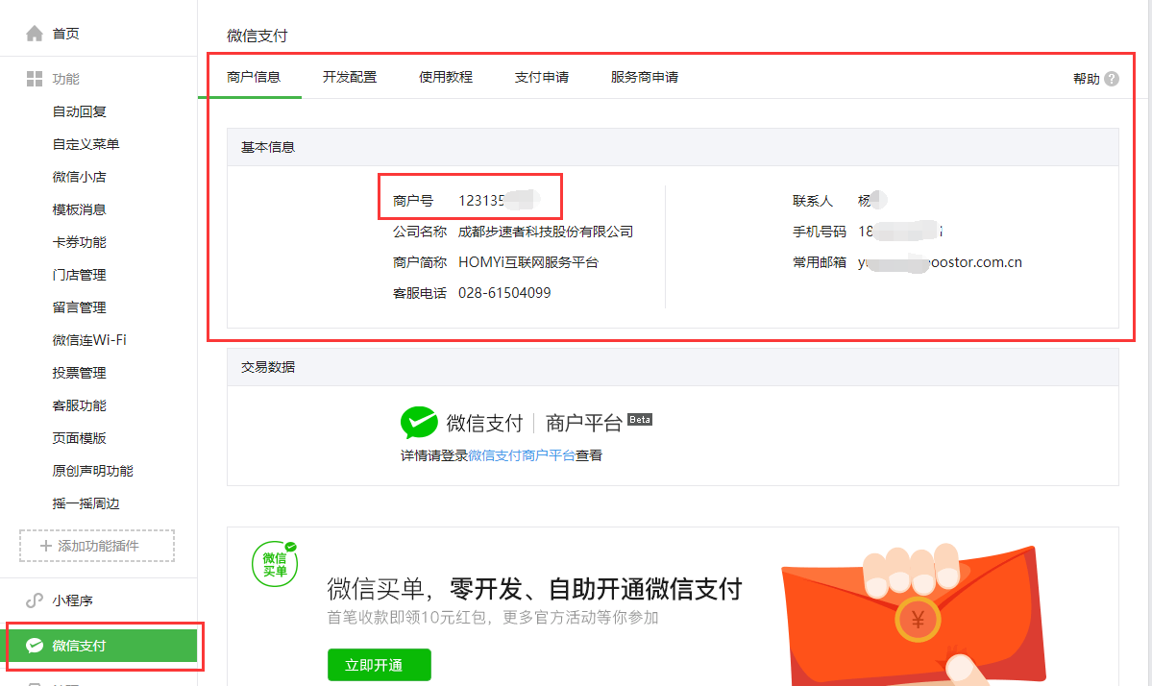Select 自定义菜单 from the sidebar

[x=86, y=144]
